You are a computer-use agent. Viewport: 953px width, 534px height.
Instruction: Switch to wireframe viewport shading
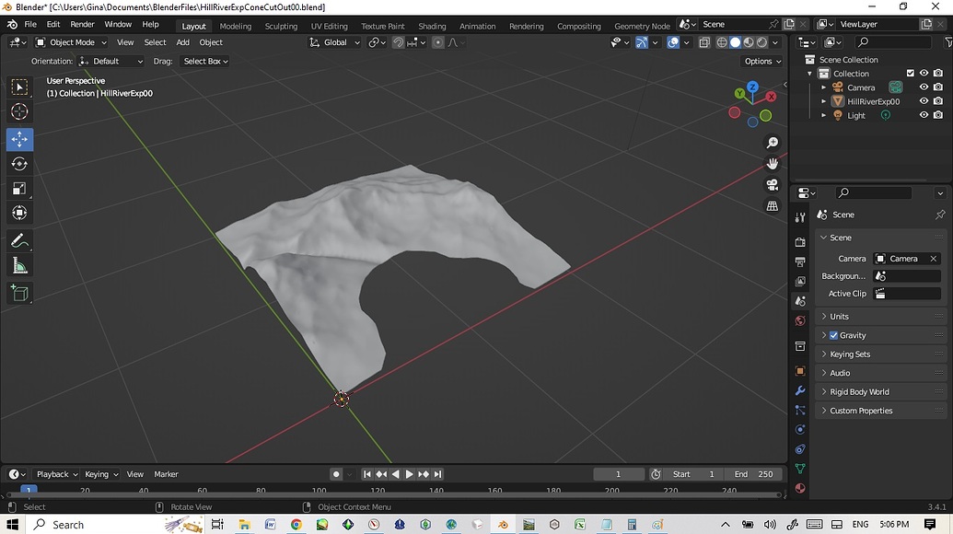coord(722,42)
